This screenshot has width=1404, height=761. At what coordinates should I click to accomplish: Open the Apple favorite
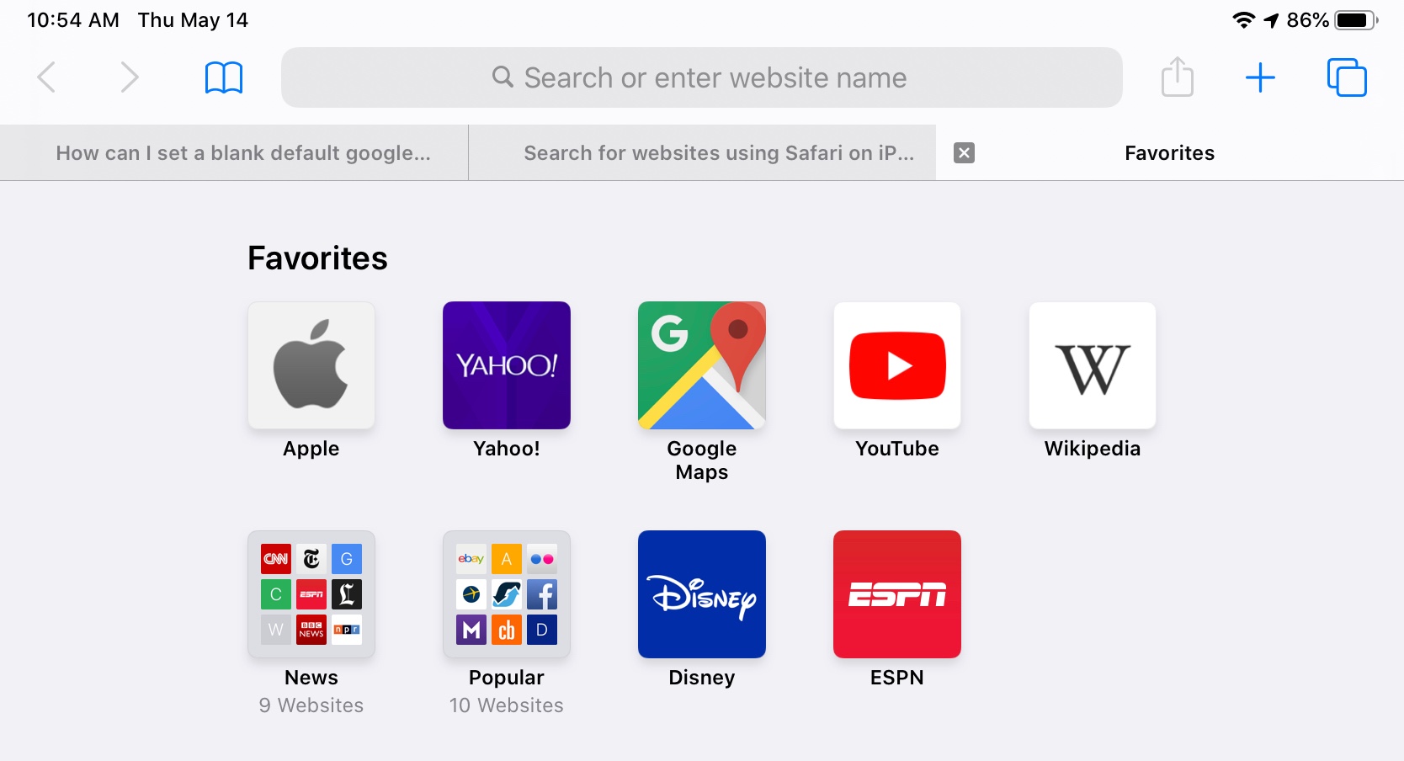[311, 365]
